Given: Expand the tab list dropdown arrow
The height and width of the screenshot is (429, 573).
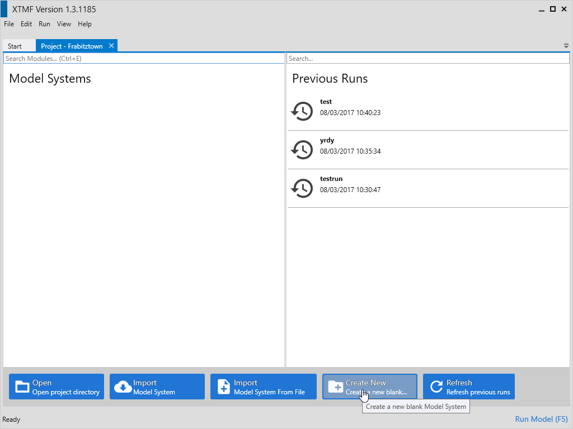Looking at the screenshot, I should [x=566, y=46].
